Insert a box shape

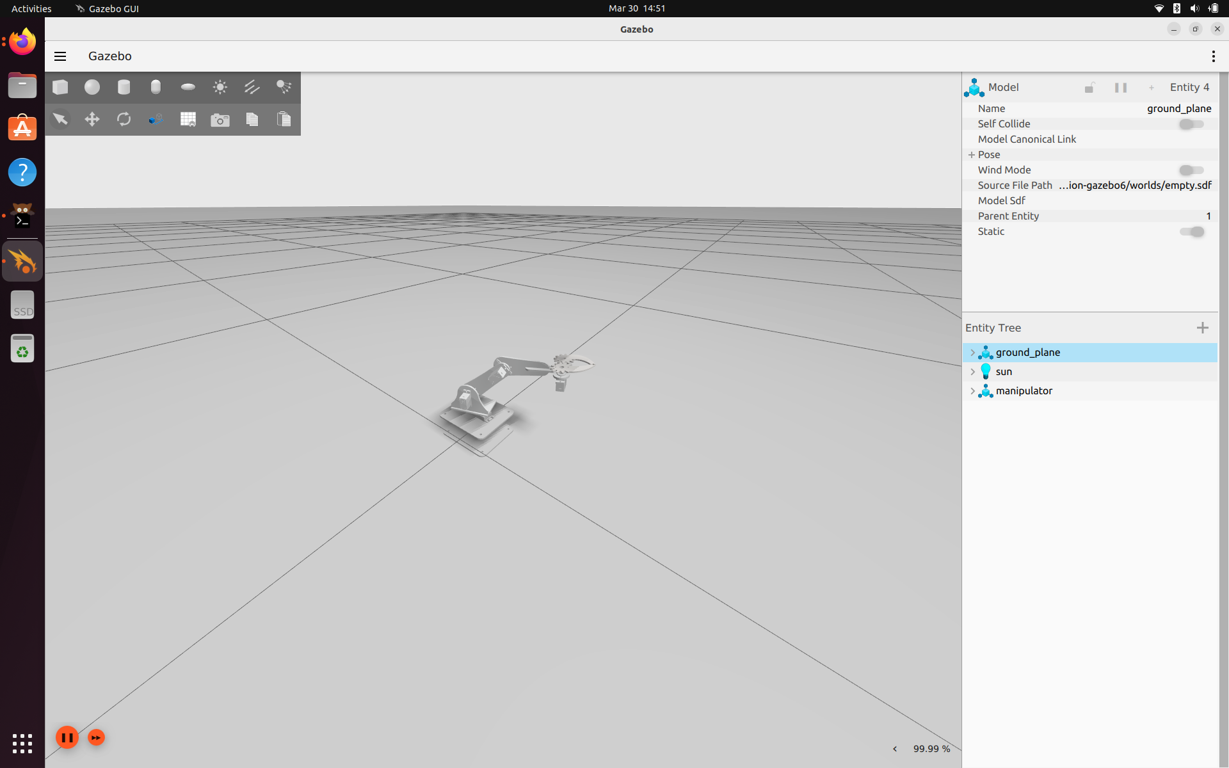point(60,87)
